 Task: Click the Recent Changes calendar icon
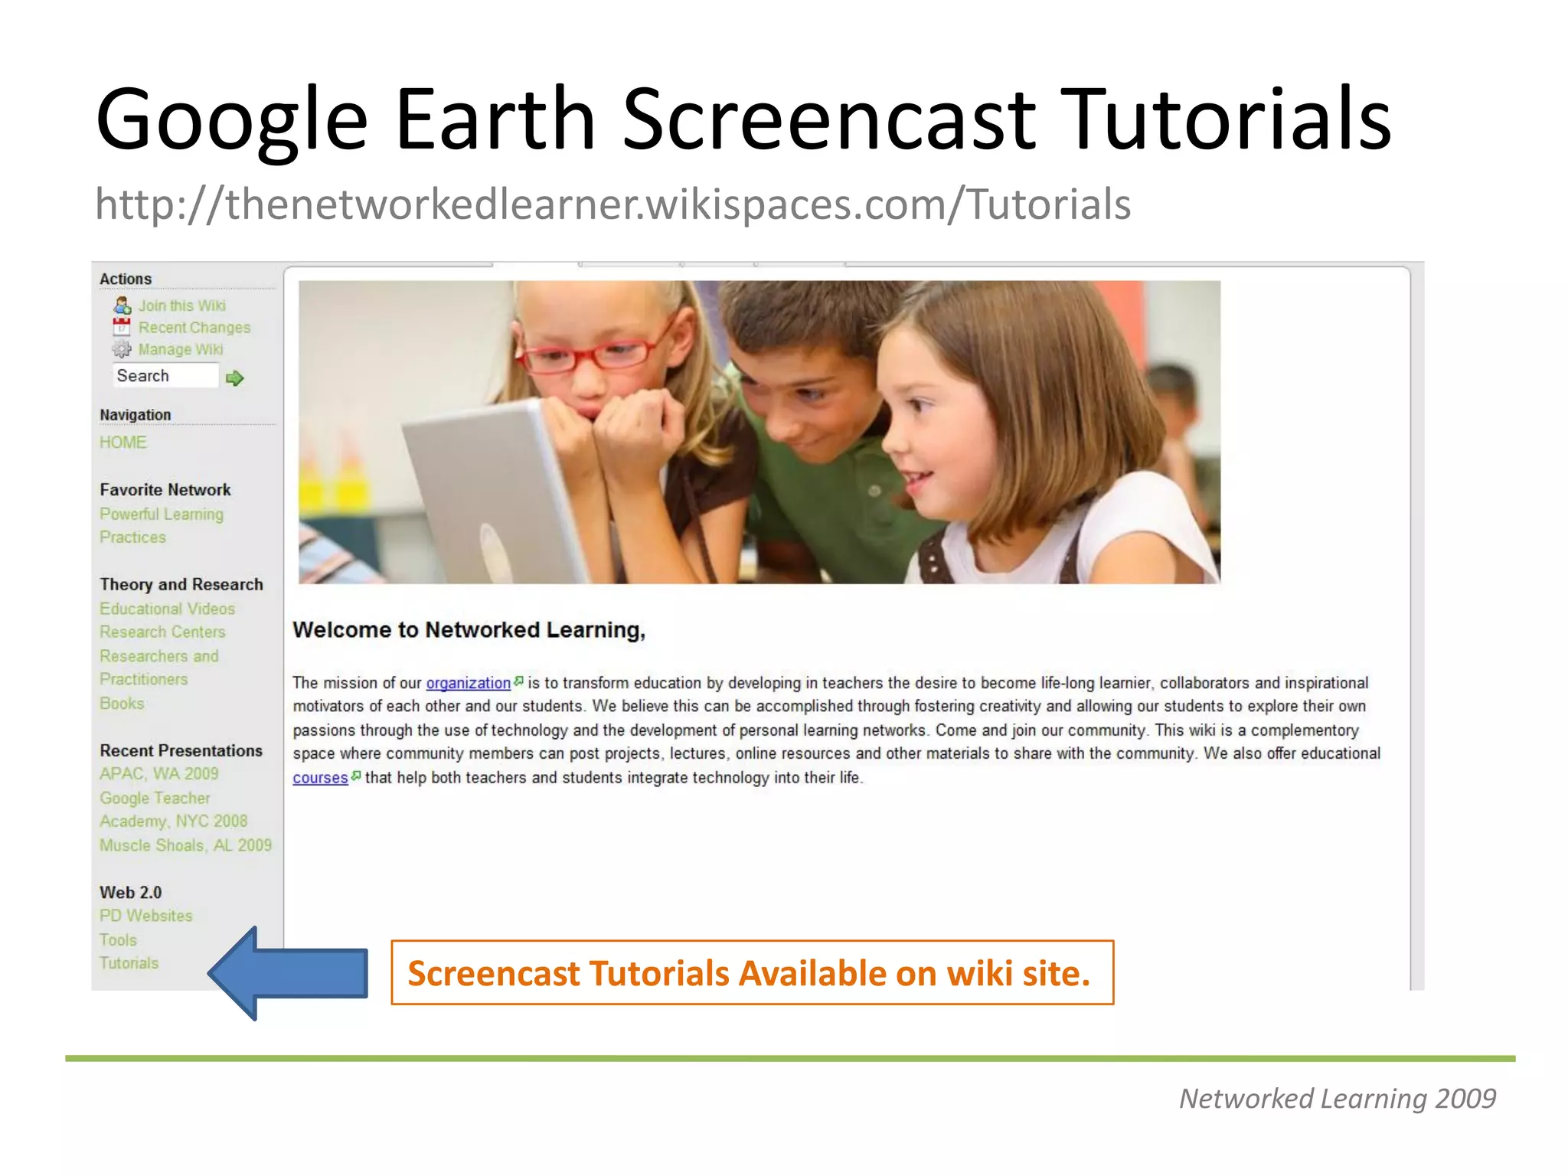click(x=122, y=328)
